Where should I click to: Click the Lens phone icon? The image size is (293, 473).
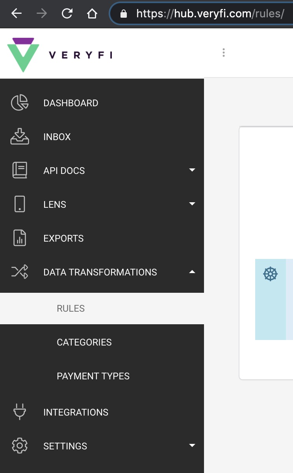coord(19,204)
